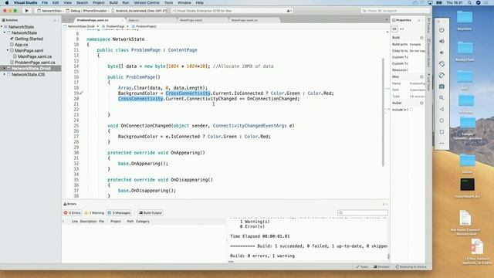Tap the emulator Home circle icon
Screen dimensions: 494x278
[442, 120]
